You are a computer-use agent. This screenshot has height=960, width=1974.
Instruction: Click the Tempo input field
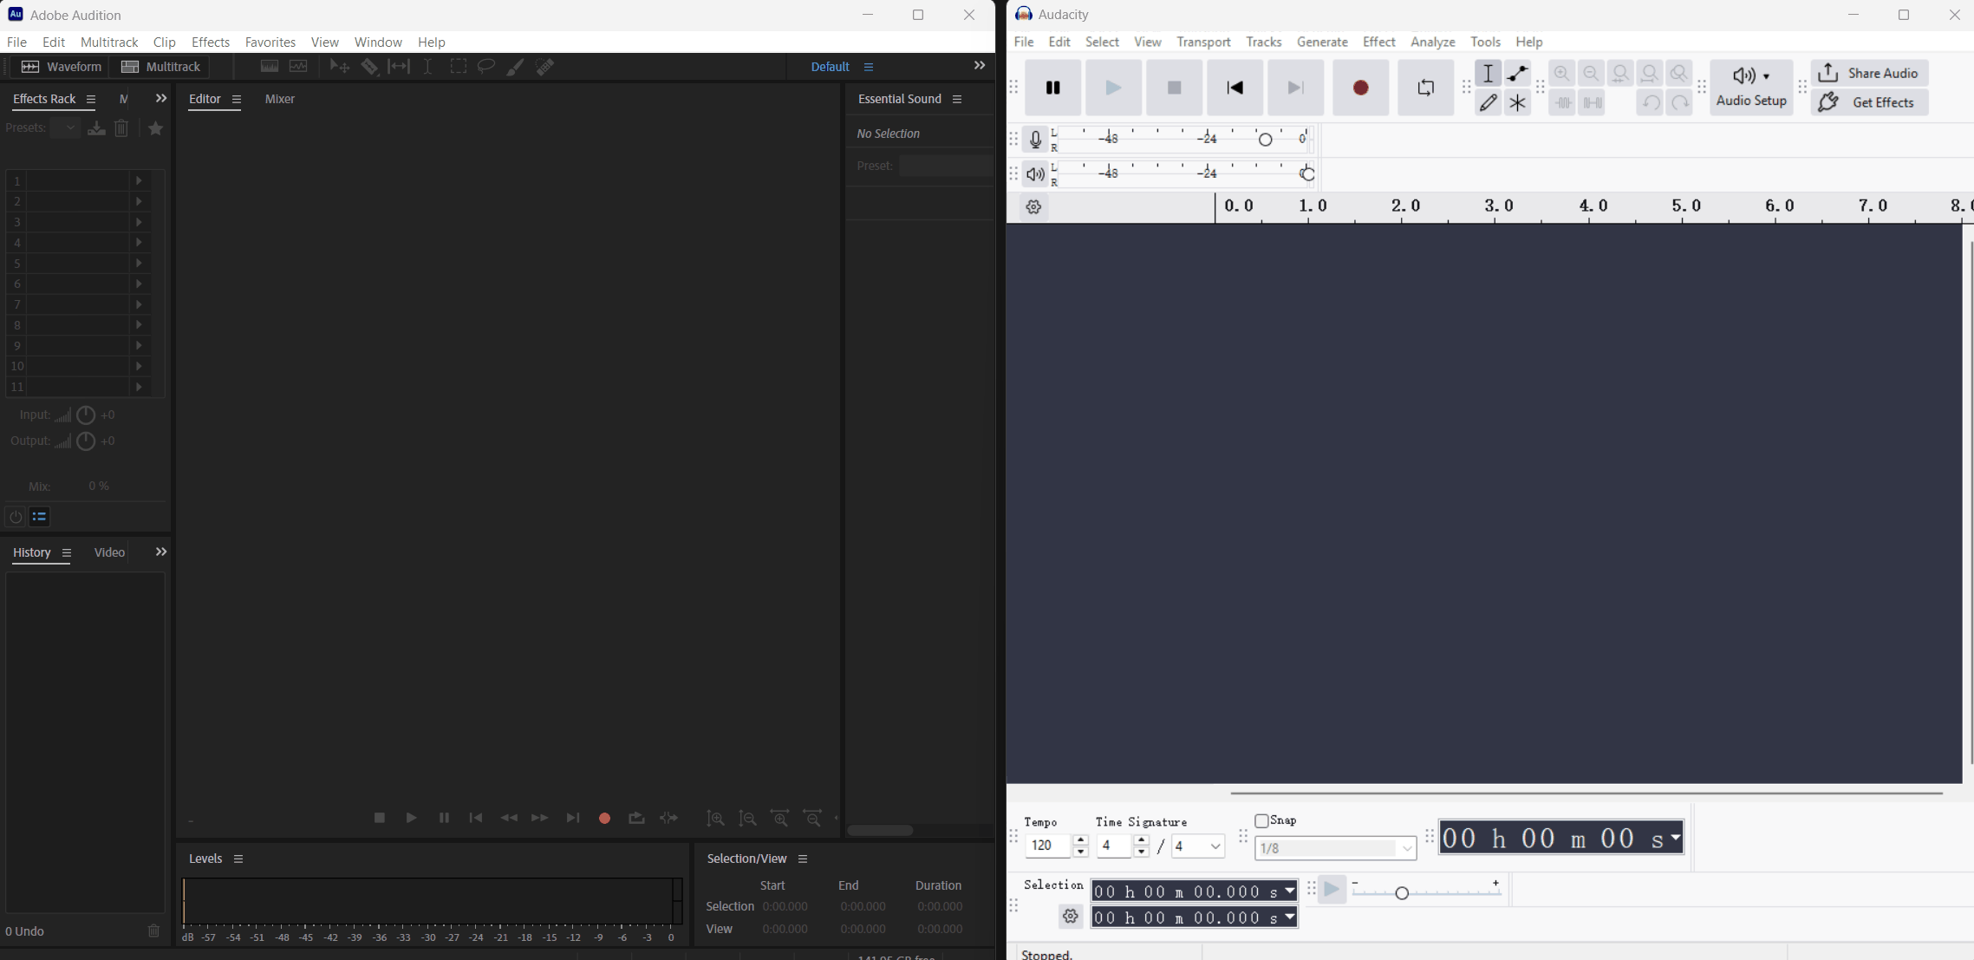pos(1048,846)
